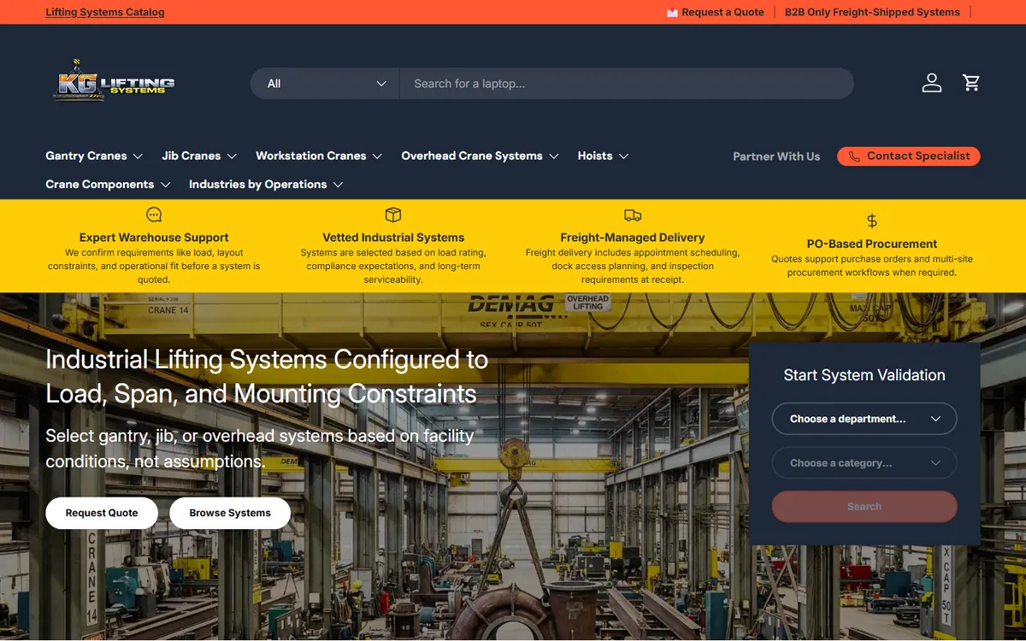Expand the Workstation Cranes menu

[319, 156]
